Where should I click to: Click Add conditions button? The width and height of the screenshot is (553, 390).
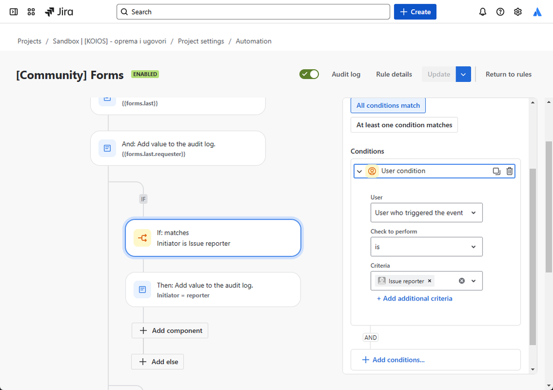point(436,360)
